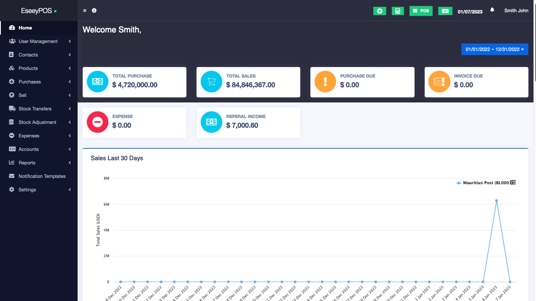Open the notifications bell icon
Screen dimensions: 536x301
click(492, 10)
